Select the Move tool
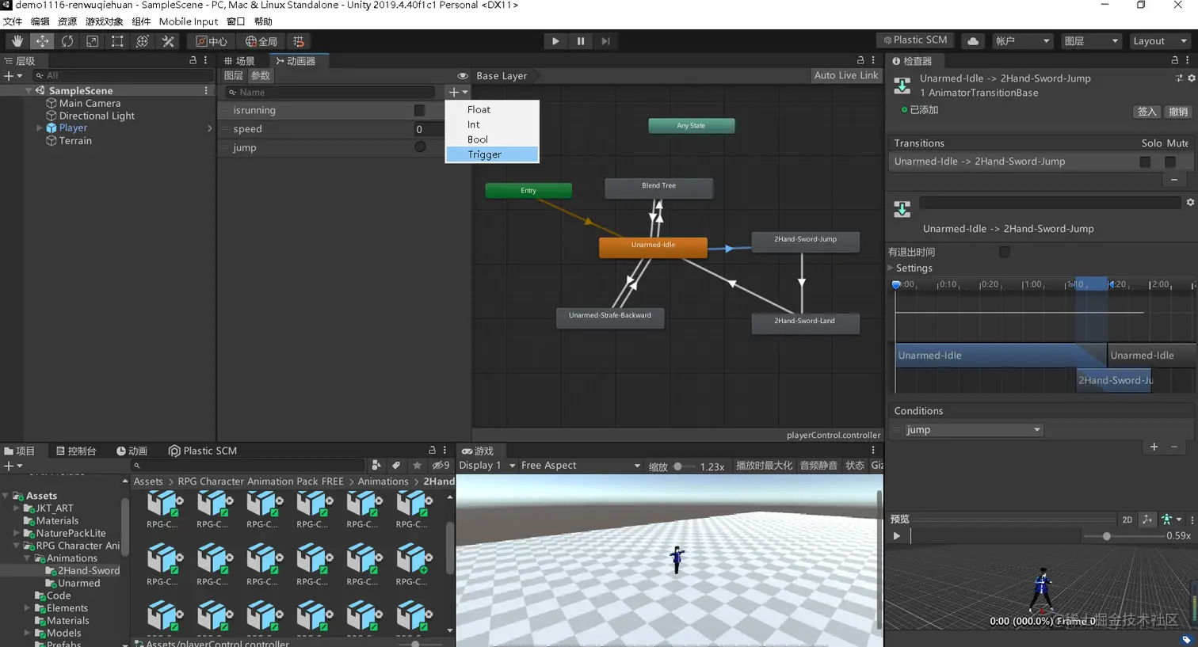The width and height of the screenshot is (1198, 647). point(42,41)
